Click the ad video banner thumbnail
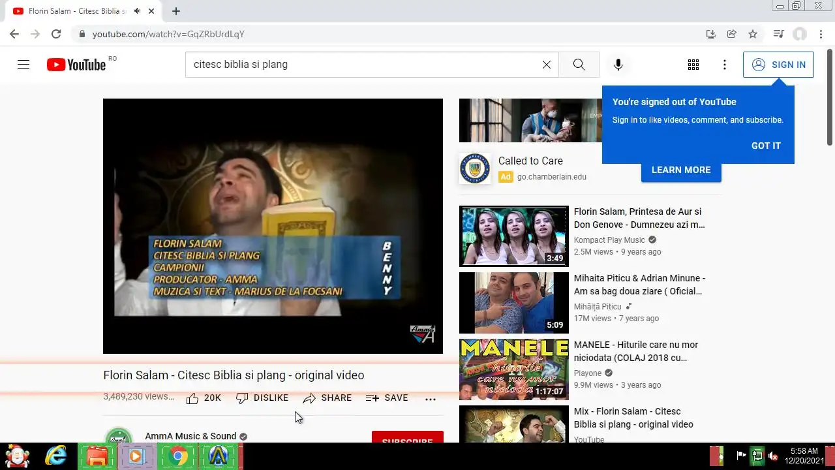Viewport: 835px width, 470px height. (530, 120)
